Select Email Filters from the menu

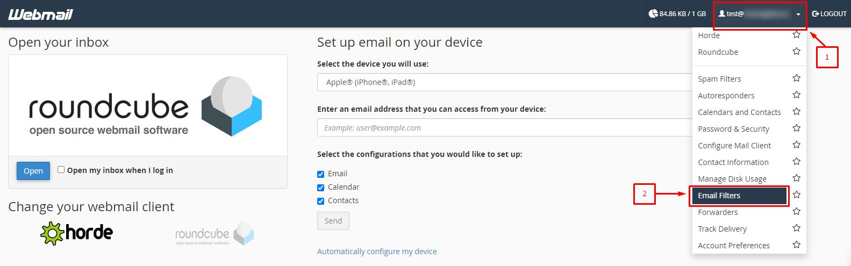[x=739, y=196]
